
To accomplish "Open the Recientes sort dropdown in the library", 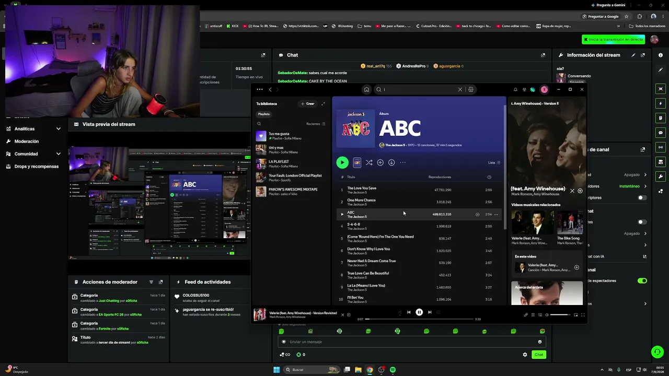I will 316,124.
